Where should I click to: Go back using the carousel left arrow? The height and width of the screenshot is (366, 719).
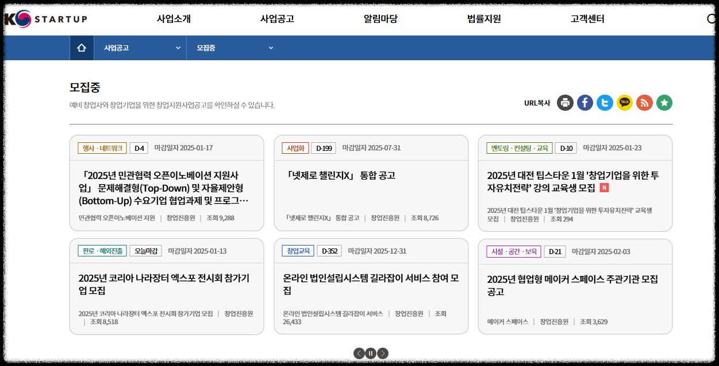pyautogui.click(x=359, y=353)
